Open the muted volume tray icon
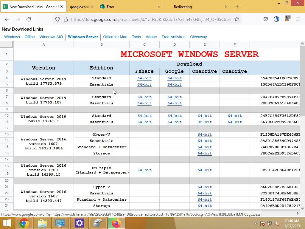This screenshot has height=229, width=305. coord(277,223)
